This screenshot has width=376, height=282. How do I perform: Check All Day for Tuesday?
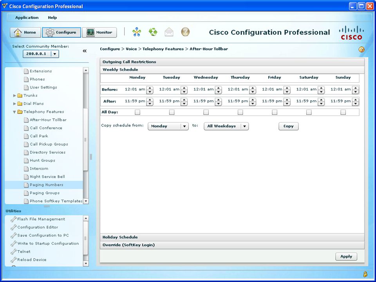172,112
